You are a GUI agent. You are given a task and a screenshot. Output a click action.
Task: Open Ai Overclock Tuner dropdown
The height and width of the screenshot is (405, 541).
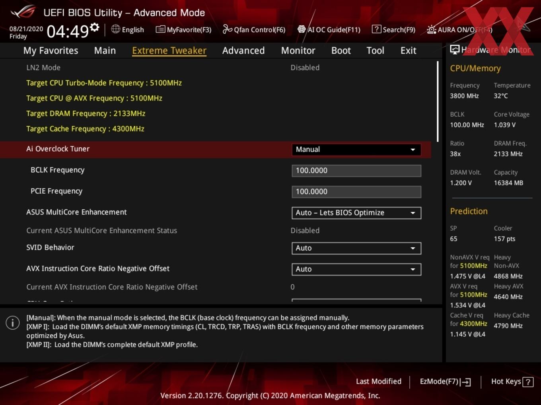pos(356,149)
